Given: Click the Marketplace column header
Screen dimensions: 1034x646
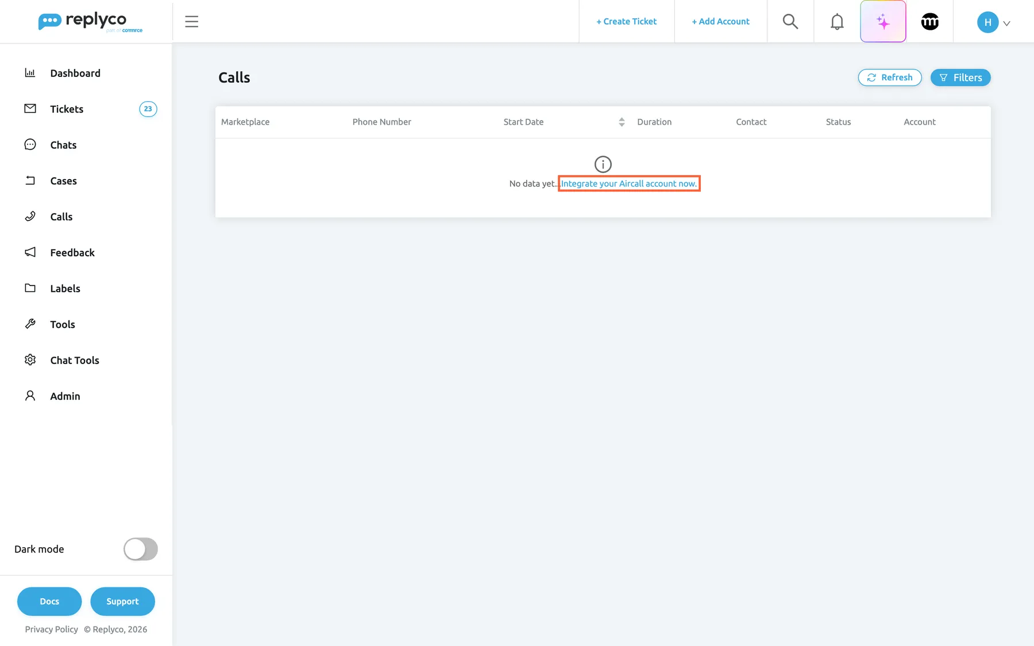Looking at the screenshot, I should pyautogui.click(x=245, y=122).
